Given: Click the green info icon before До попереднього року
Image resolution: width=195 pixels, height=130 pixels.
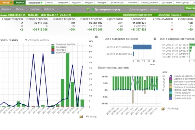Looking at the screenshot, I should [x=88, y=9].
